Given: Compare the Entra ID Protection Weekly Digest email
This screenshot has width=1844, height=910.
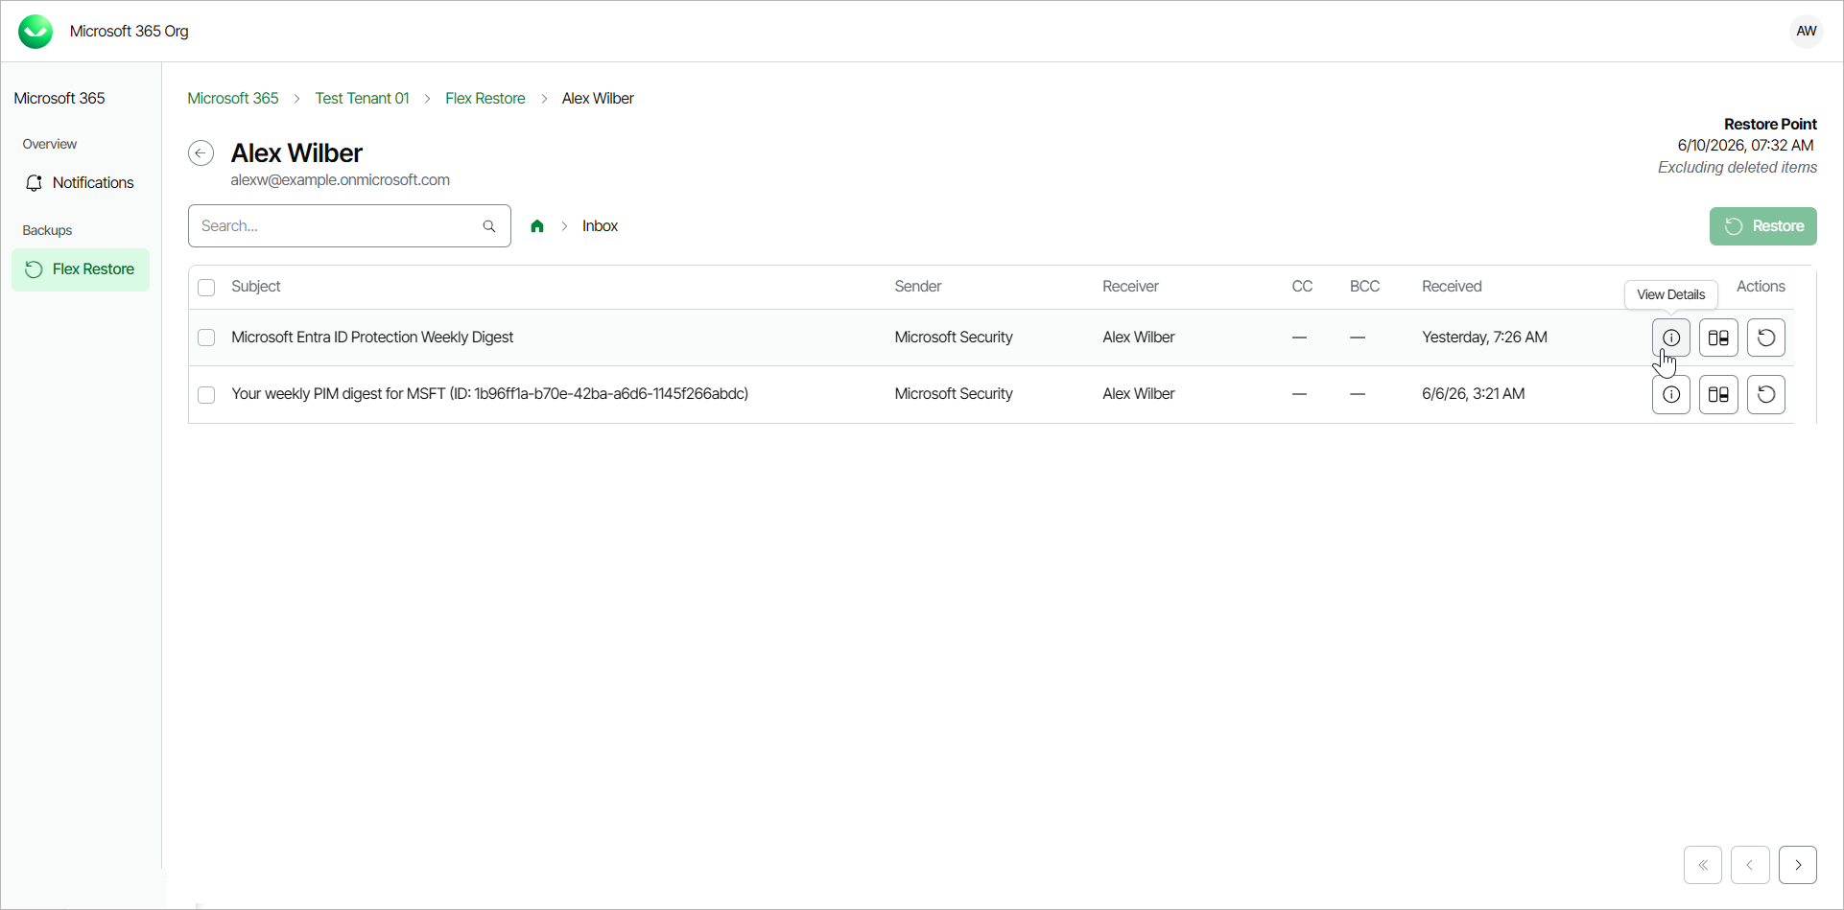Looking at the screenshot, I should coord(1718,338).
